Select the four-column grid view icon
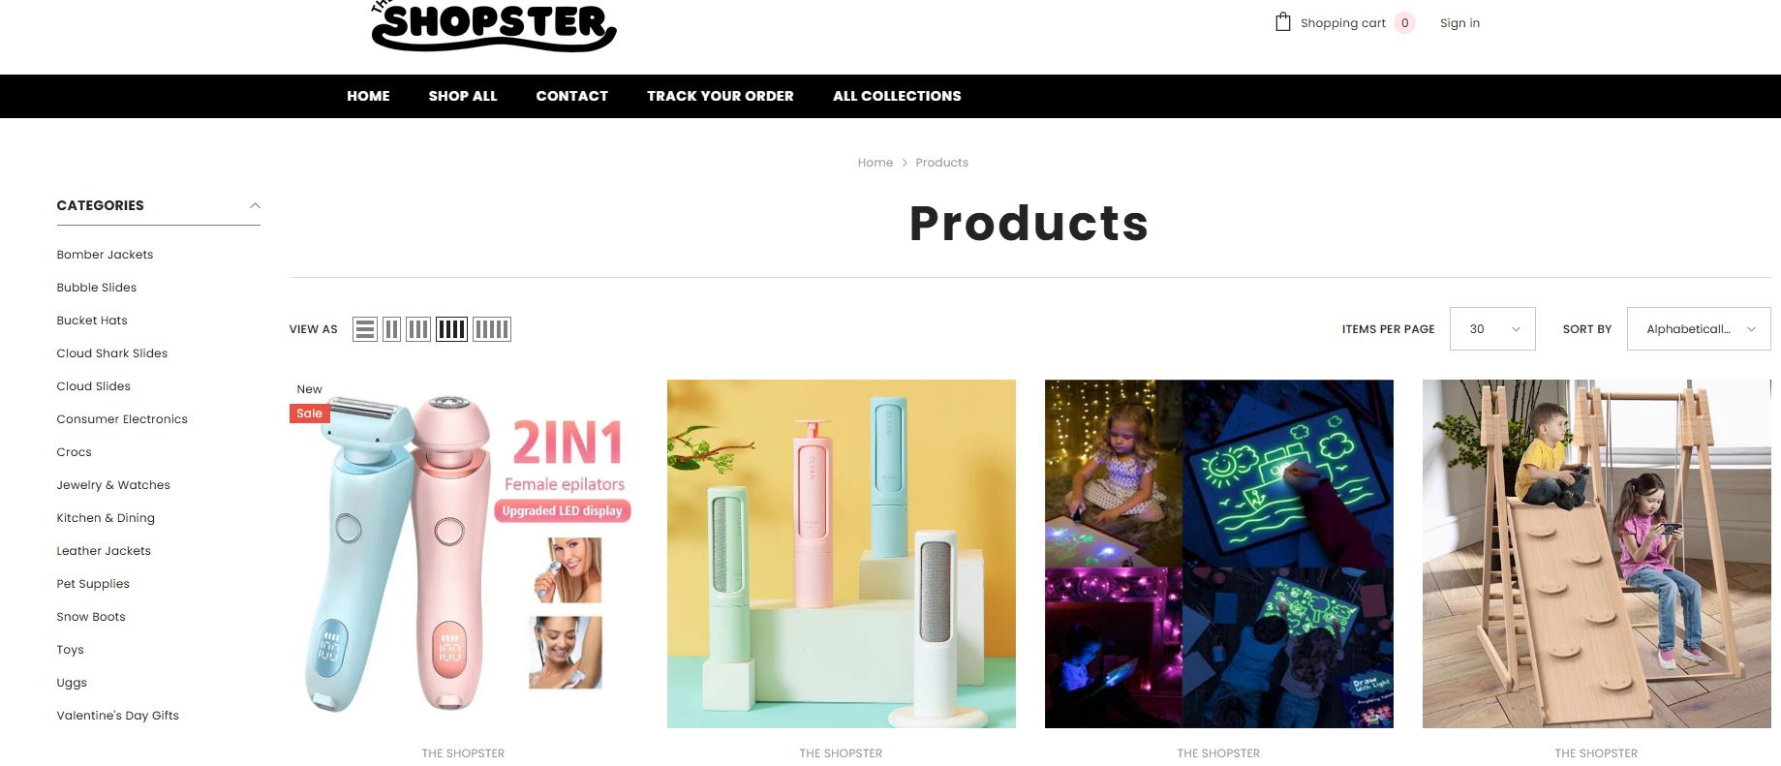 (x=451, y=329)
